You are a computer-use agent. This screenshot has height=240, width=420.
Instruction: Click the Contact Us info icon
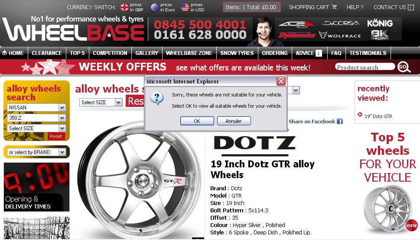[x=410, y=7]
